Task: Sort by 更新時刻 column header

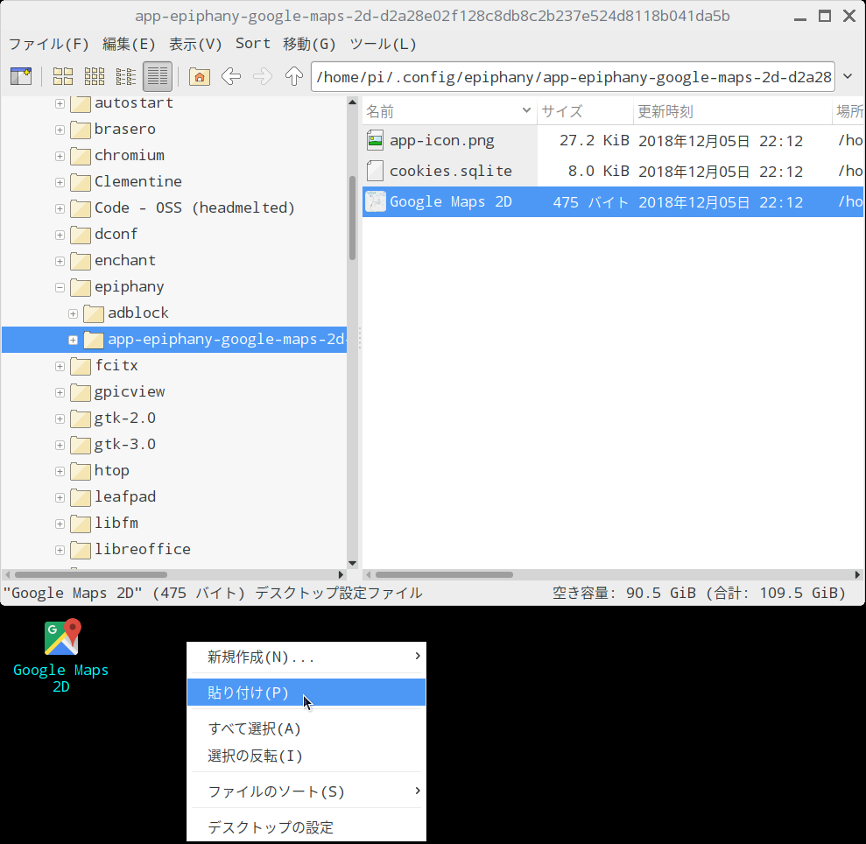Action: click(732, 111)
